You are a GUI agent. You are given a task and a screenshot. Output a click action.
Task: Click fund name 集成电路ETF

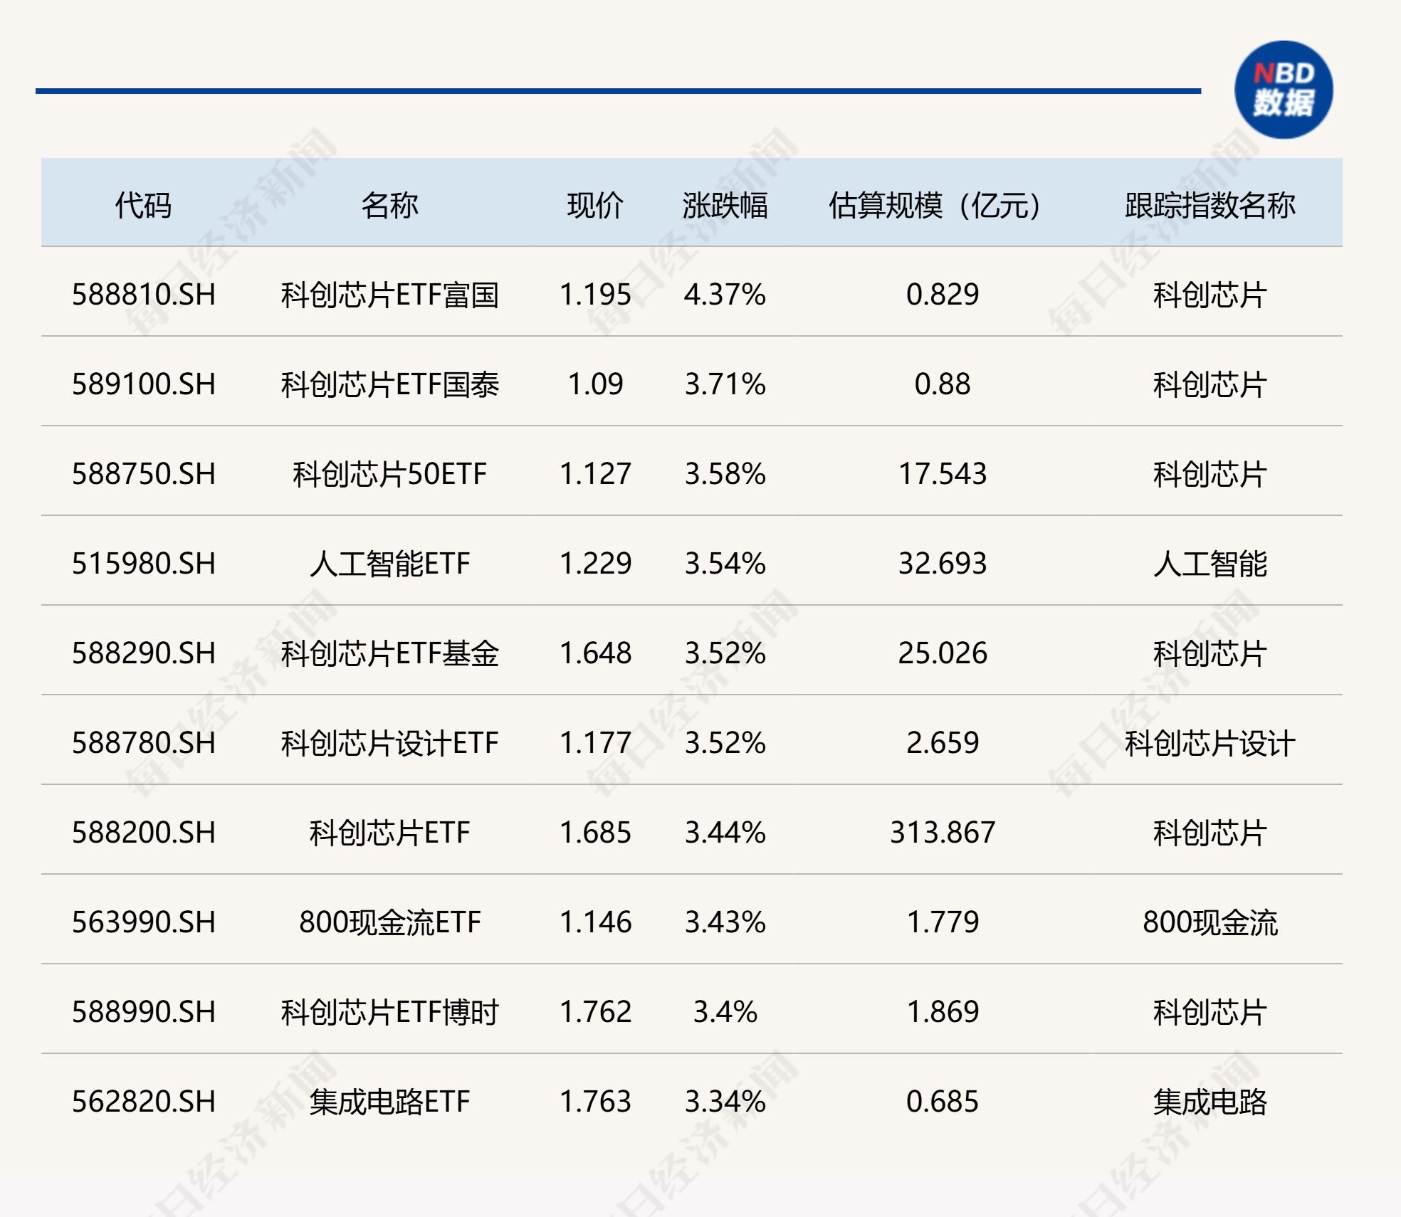click(389, 1102)
